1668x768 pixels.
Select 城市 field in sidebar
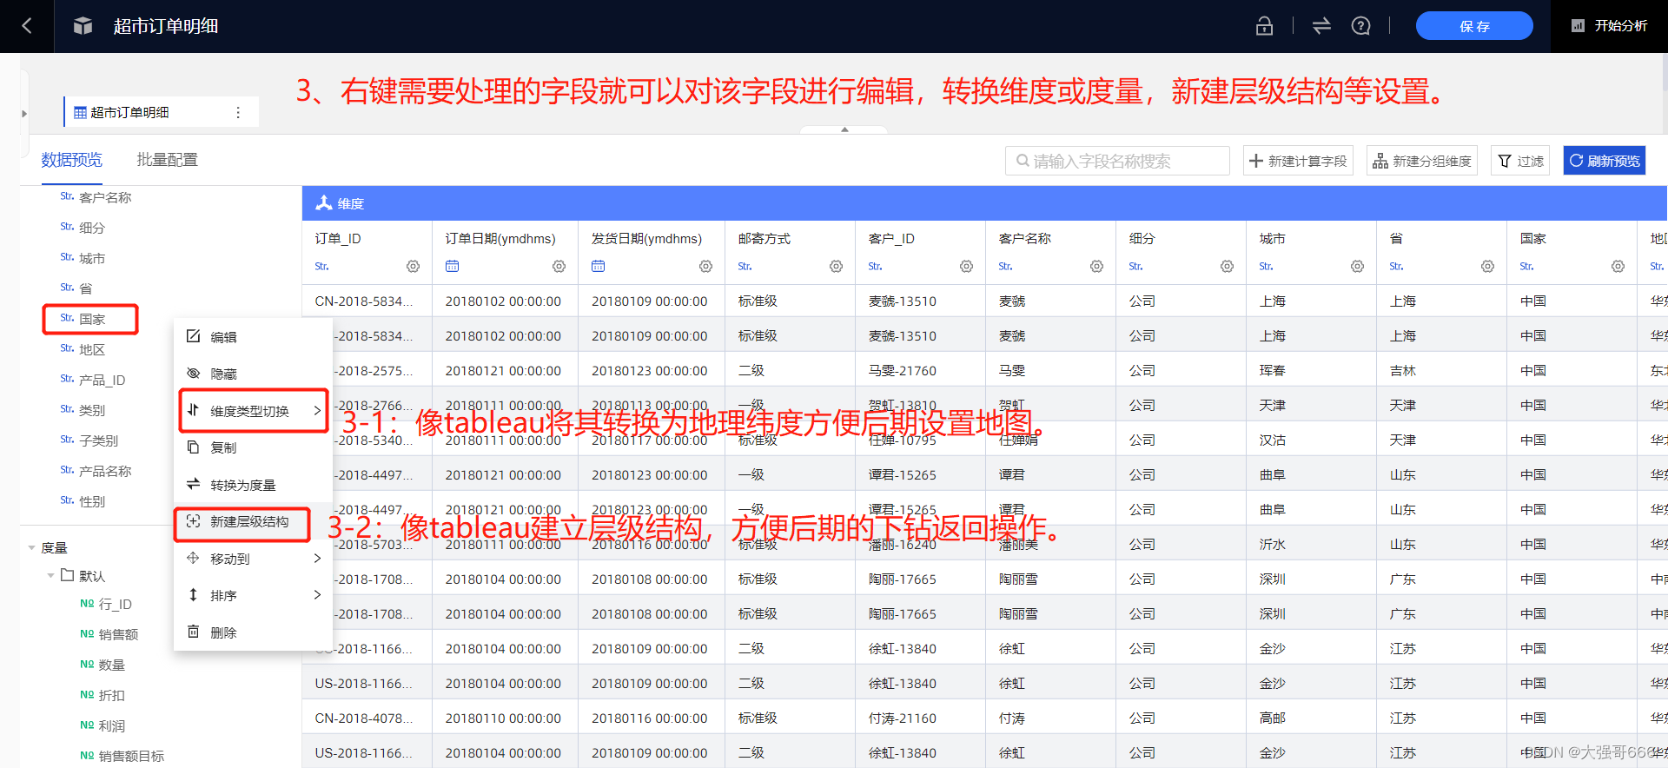coord(92,258)
